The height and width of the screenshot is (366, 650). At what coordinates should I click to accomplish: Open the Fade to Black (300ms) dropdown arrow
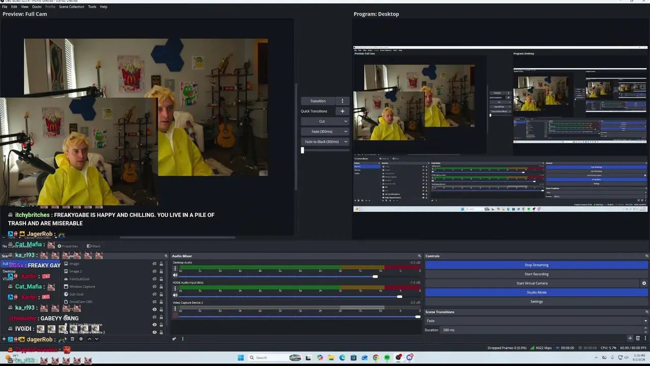point(346,142)
